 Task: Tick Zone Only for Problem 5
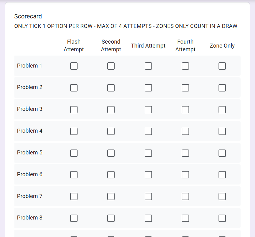(222, 153)
